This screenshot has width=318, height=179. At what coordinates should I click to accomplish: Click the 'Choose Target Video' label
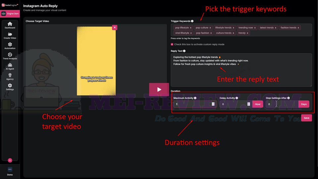(37, 21)
